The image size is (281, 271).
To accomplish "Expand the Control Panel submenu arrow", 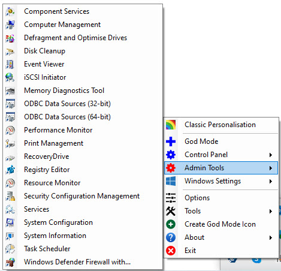I will 271,155.
